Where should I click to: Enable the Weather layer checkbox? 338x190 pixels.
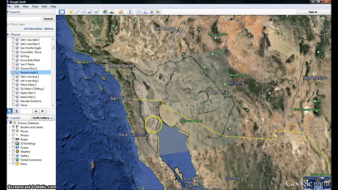(13, 151)
